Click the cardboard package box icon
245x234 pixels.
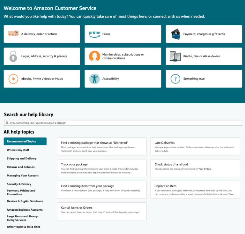[13, 33]
